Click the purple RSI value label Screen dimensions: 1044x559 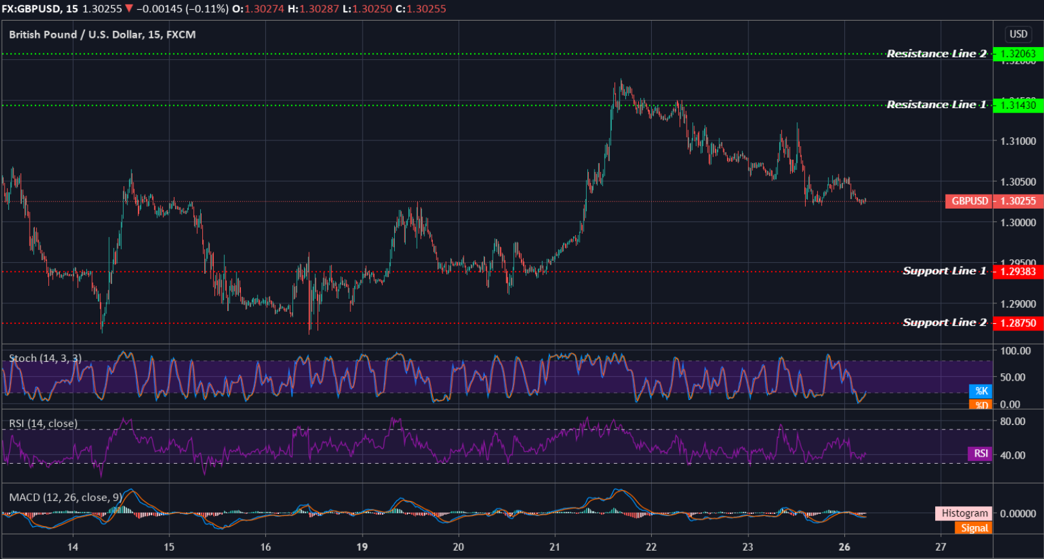pos(980,453)
